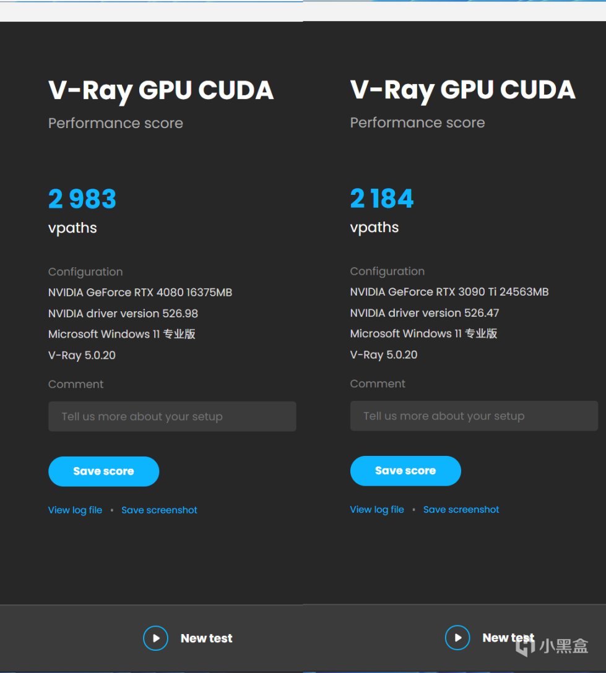The width and height of the screenshot is (606, 673).
Task: Click the 2 184 vpaths score
Action: 382,199
